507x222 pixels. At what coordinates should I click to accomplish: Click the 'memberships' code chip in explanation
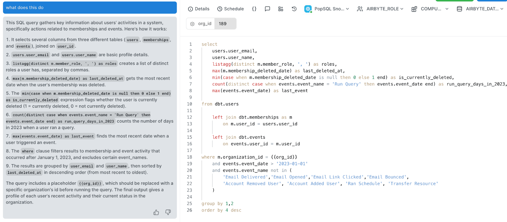tap(156, 40)
